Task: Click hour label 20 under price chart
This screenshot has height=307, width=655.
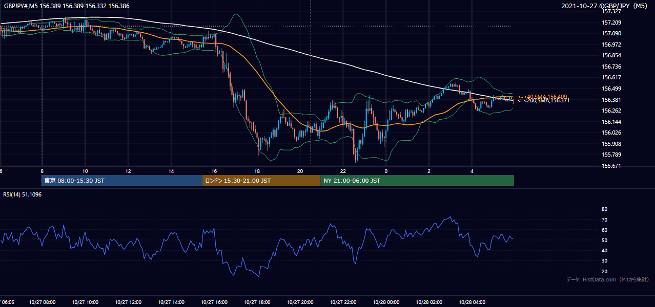Action: click(x=300, y=171)
